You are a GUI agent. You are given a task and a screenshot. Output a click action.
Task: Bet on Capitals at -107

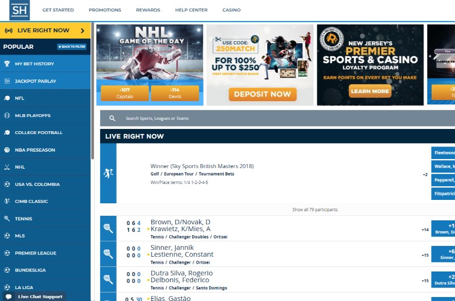tap(125, 93)
